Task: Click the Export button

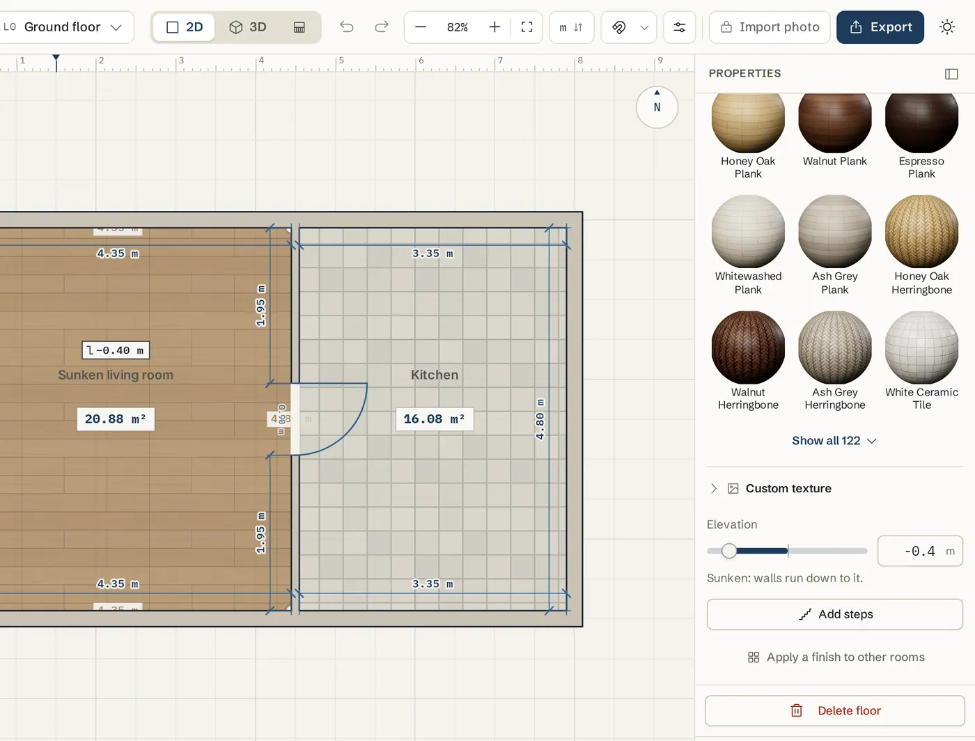Action: point(880,27)
